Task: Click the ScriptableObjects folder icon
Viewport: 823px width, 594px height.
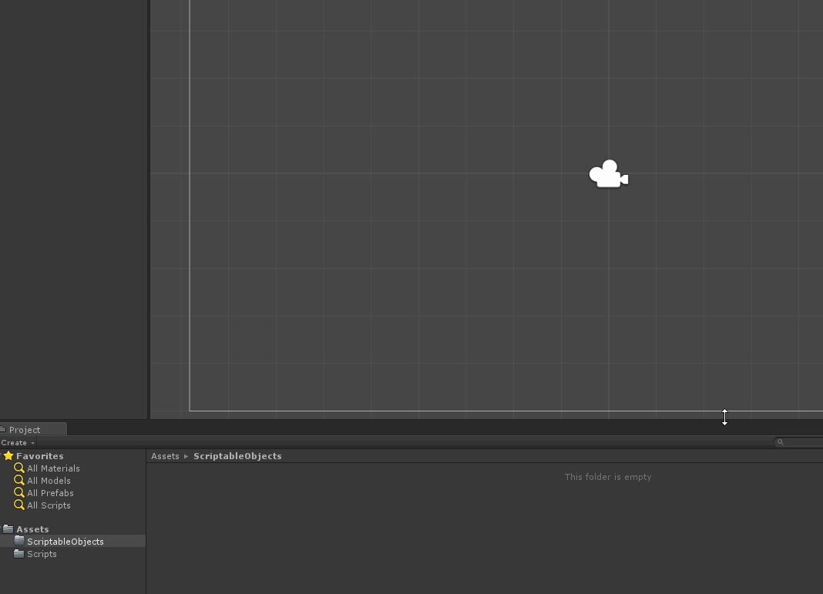Action: tap(19, 541)
